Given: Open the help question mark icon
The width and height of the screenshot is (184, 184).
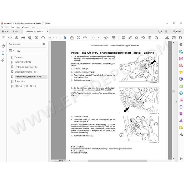Looking at the screenshot, I should [160, 31].
